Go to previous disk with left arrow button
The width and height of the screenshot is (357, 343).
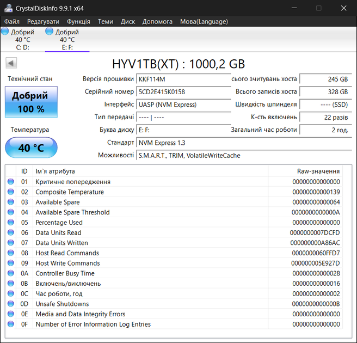(11, 63)
